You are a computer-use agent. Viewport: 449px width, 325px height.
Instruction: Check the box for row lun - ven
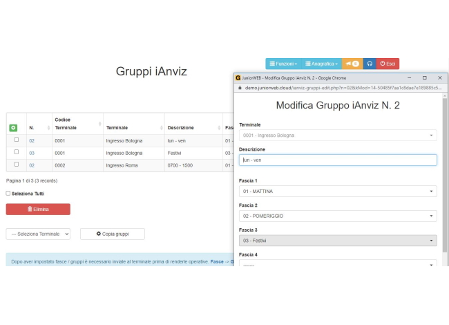[17, 140]
